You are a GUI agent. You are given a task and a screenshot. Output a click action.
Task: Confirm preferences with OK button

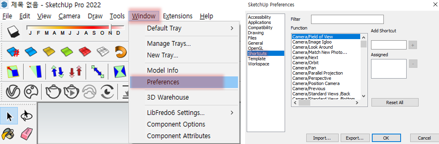(386, 138)
